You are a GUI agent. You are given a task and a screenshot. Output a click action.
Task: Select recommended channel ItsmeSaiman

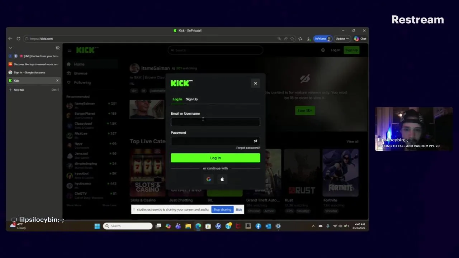[x=91, y=105]
